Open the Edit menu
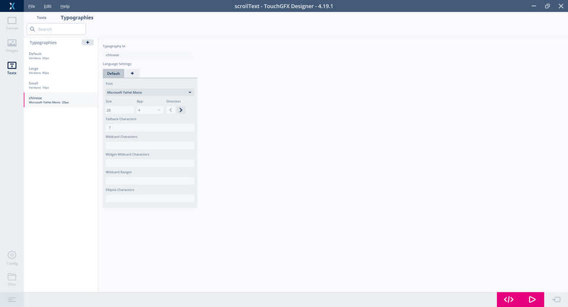This screenshot has width=568, height=307. [47, 6]
